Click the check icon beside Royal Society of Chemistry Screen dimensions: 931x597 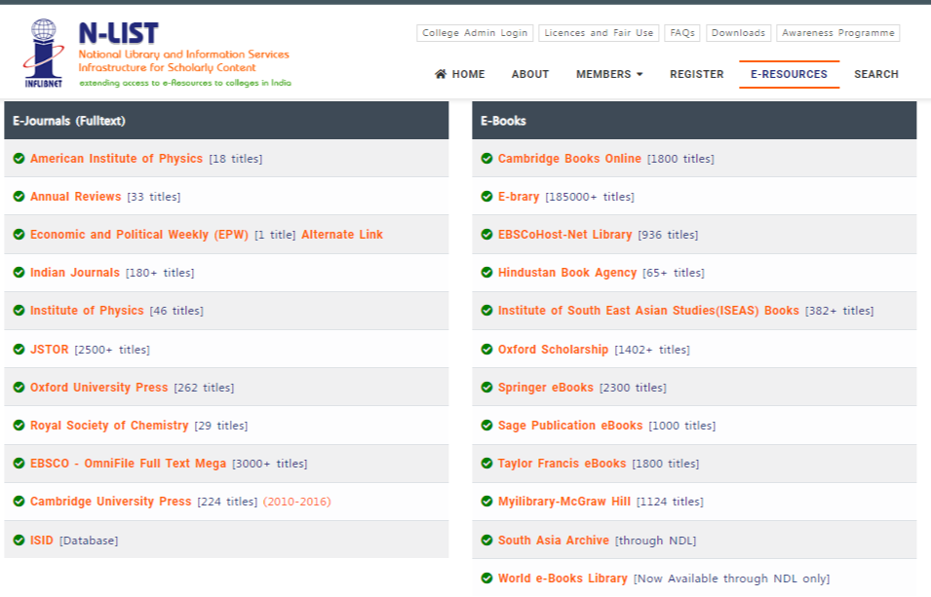19,426
